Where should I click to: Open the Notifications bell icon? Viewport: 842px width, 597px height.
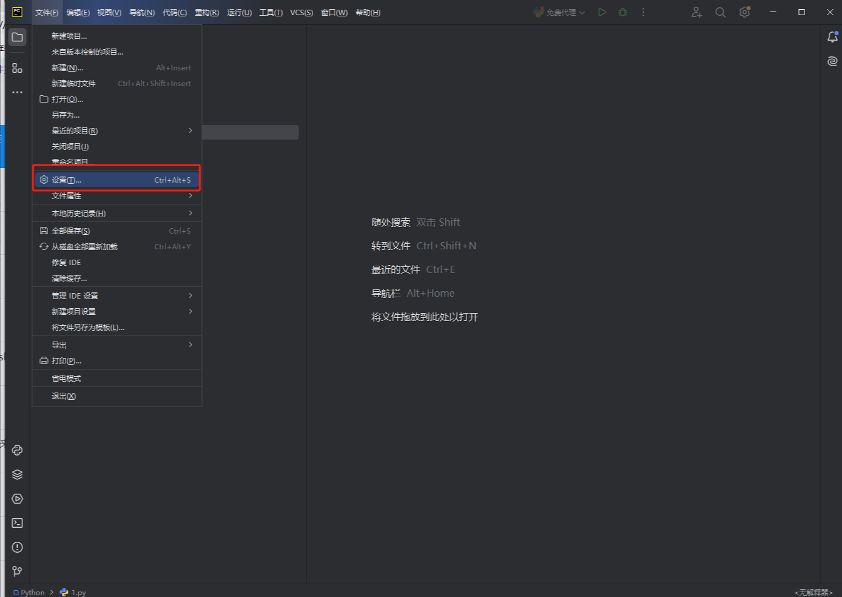pos(833,37)
